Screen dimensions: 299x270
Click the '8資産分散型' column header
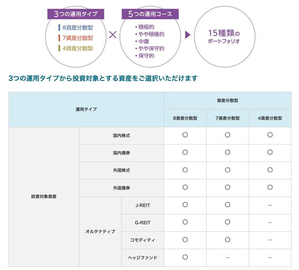pos(185,118)
